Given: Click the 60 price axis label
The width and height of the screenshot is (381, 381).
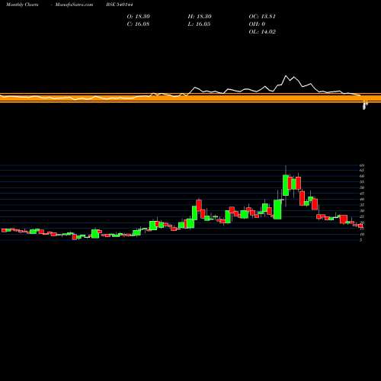Looking at the screenshot, I should click(x=362, y=176).
